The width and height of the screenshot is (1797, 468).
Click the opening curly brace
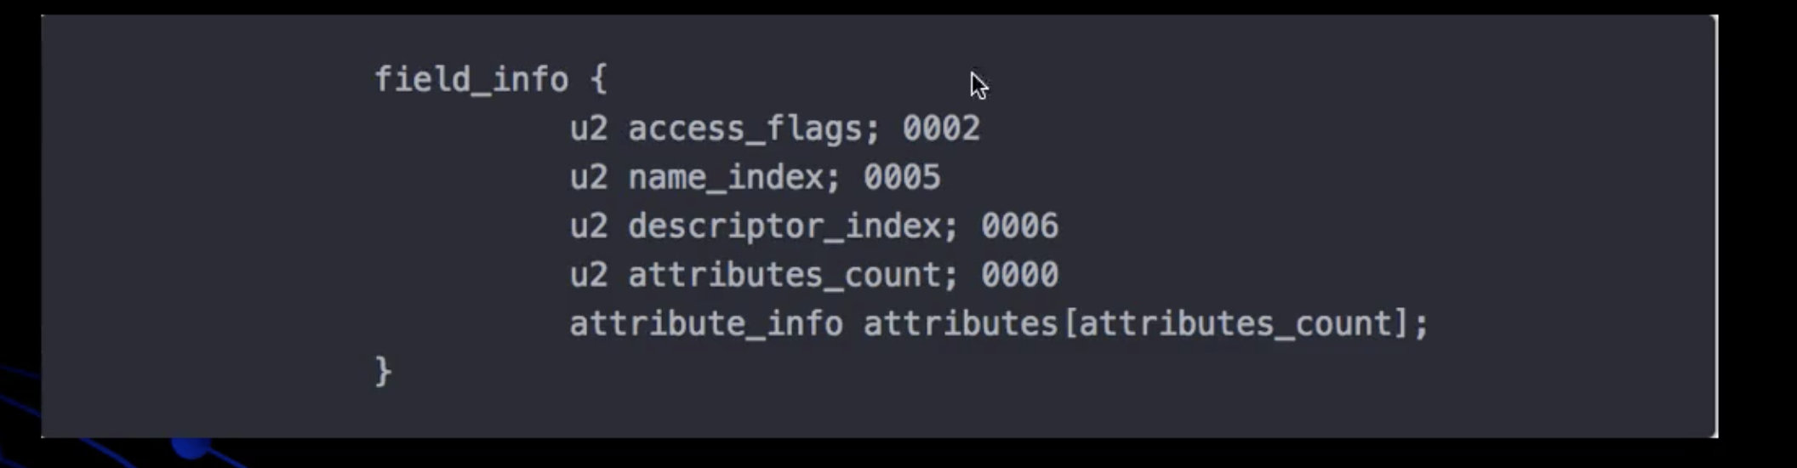tap(599, 80)
